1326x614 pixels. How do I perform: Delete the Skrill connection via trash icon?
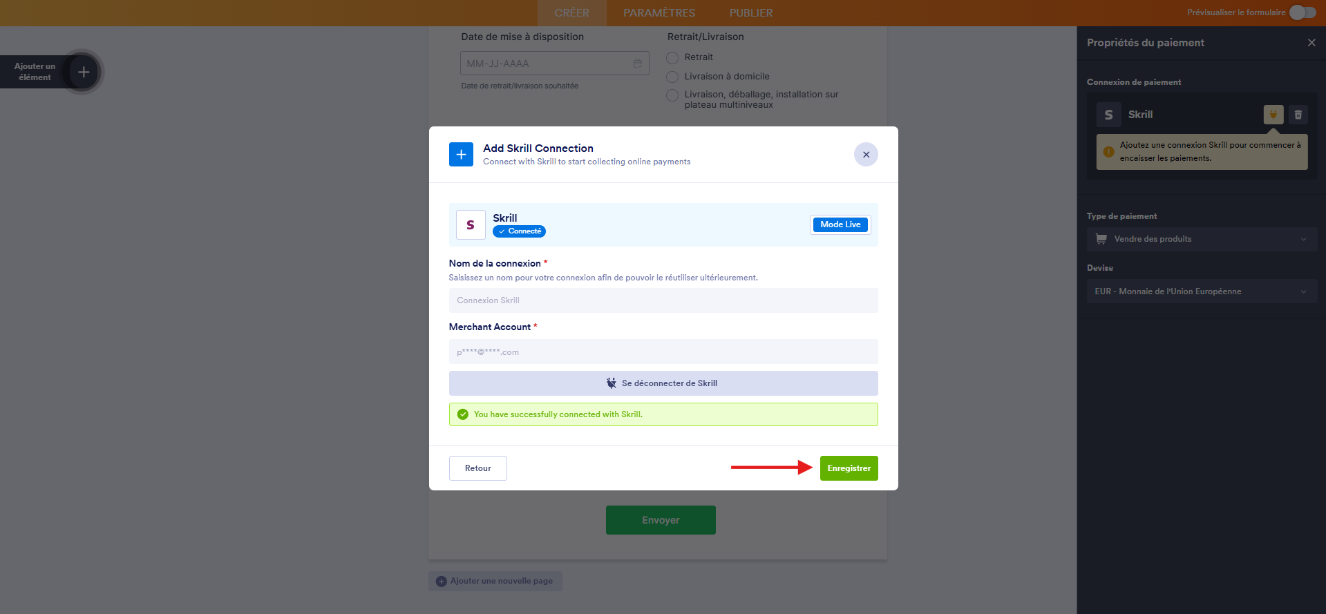(1298, 115)
